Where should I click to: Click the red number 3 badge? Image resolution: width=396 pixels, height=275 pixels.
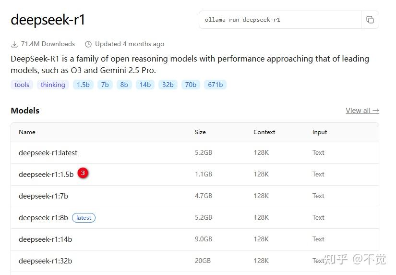click(83, 173)
